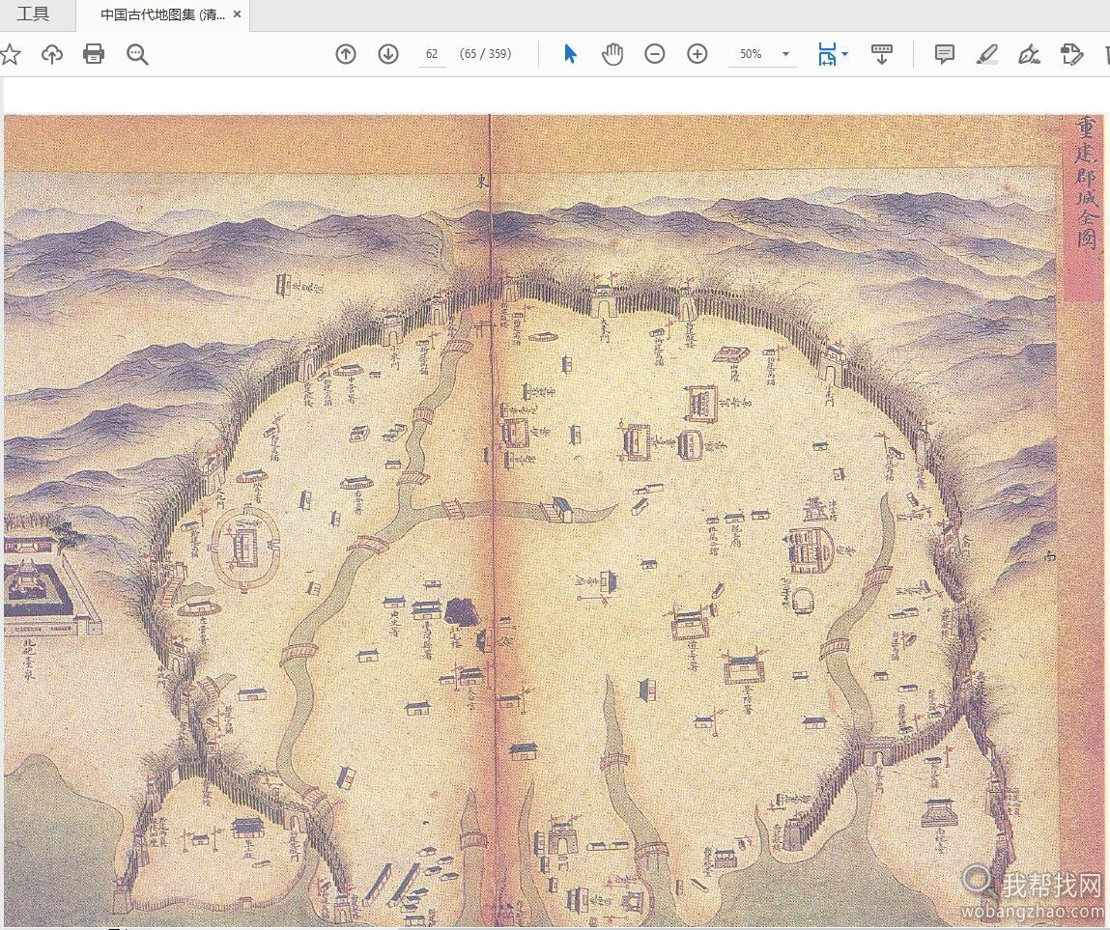Choose the hand pan tool
Image resolution: width=1110 pixels, height=930 pixels.
click(612, 54)
